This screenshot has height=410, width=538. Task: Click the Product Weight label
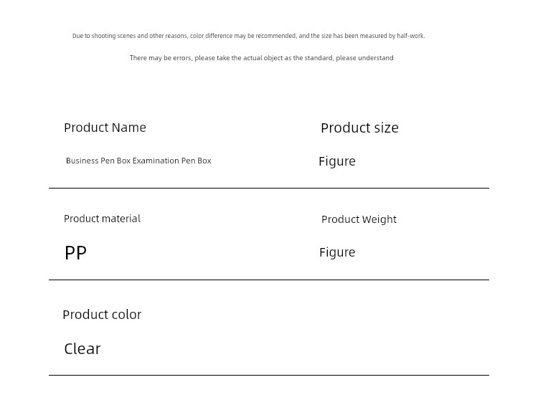click(359, 219)
